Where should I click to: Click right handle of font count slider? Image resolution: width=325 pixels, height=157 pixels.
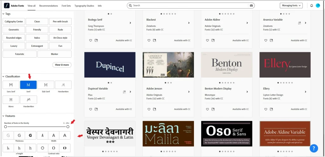tap(68, 127)
